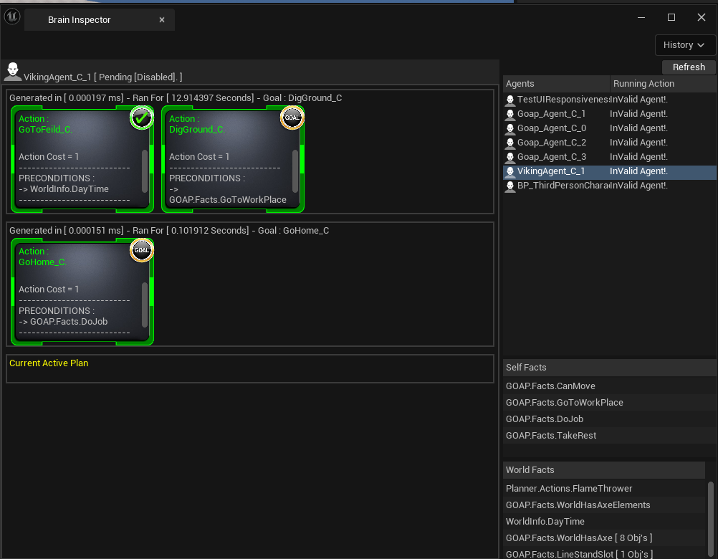The width and height of the screenshot is (718, 559).
Task: Click the GoHome_C plan header line
Action: pos(169,231)
